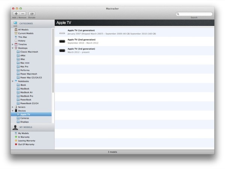Click the Apple TV 1st generation thumbnail
The width and height of the screenshot is (225, 169).
[x=62, y=33]
